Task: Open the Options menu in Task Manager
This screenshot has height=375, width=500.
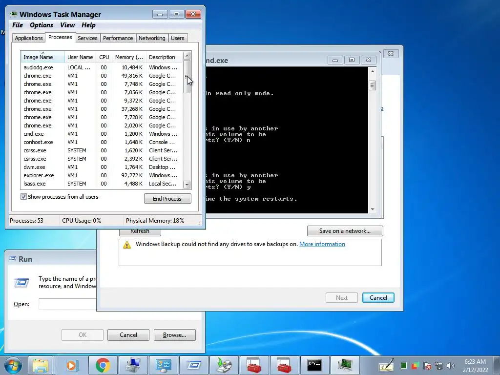Action: (42, 25)
